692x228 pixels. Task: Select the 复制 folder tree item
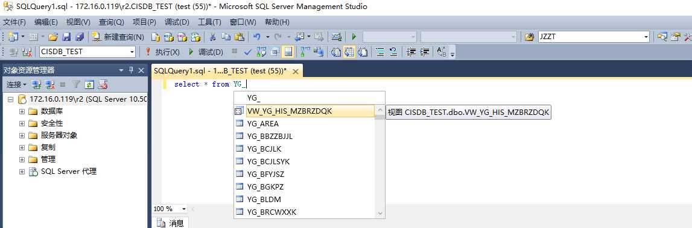click(x=48, y=147)
